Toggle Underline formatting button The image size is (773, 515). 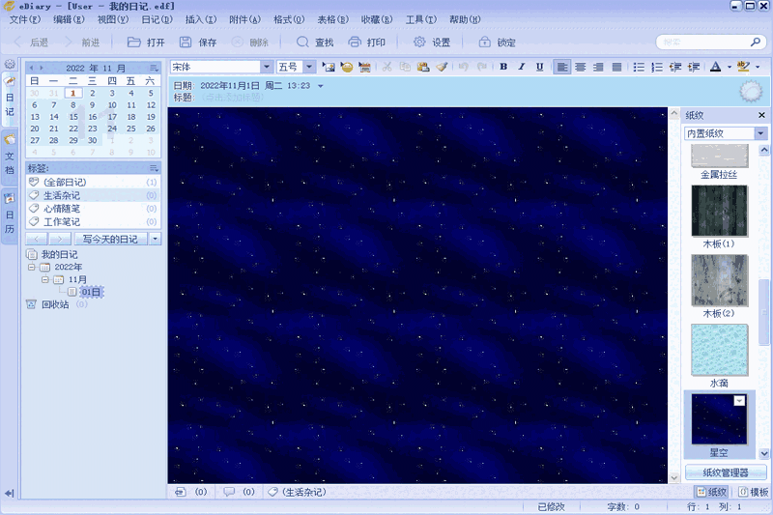coord(539,67)
